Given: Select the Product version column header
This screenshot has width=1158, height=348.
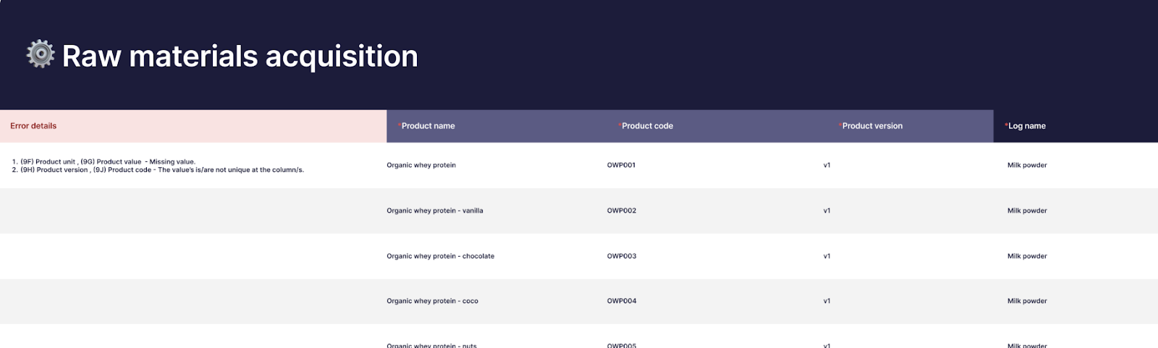Looking at the screenshot, I should (x=872, y=126).
